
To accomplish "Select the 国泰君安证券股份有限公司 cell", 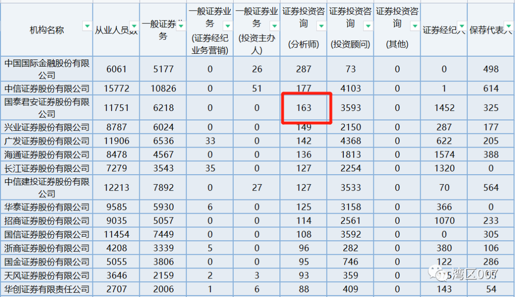I will click(x=47, y=108).
